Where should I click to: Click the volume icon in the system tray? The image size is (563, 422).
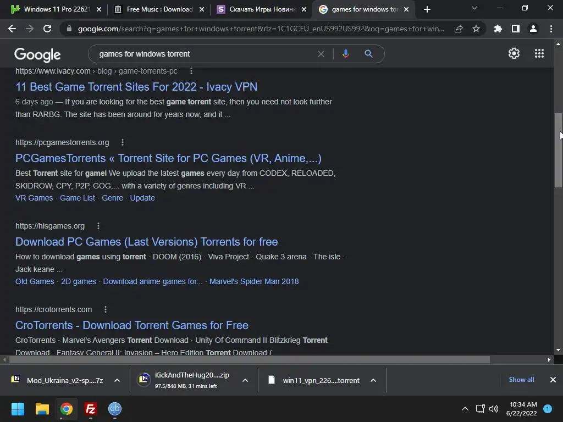click(494, 409)
